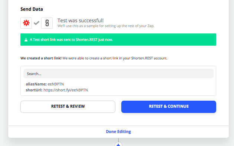Click the 'use this as a sample' subtitle text
234x146 pixels.
point(106,26)
